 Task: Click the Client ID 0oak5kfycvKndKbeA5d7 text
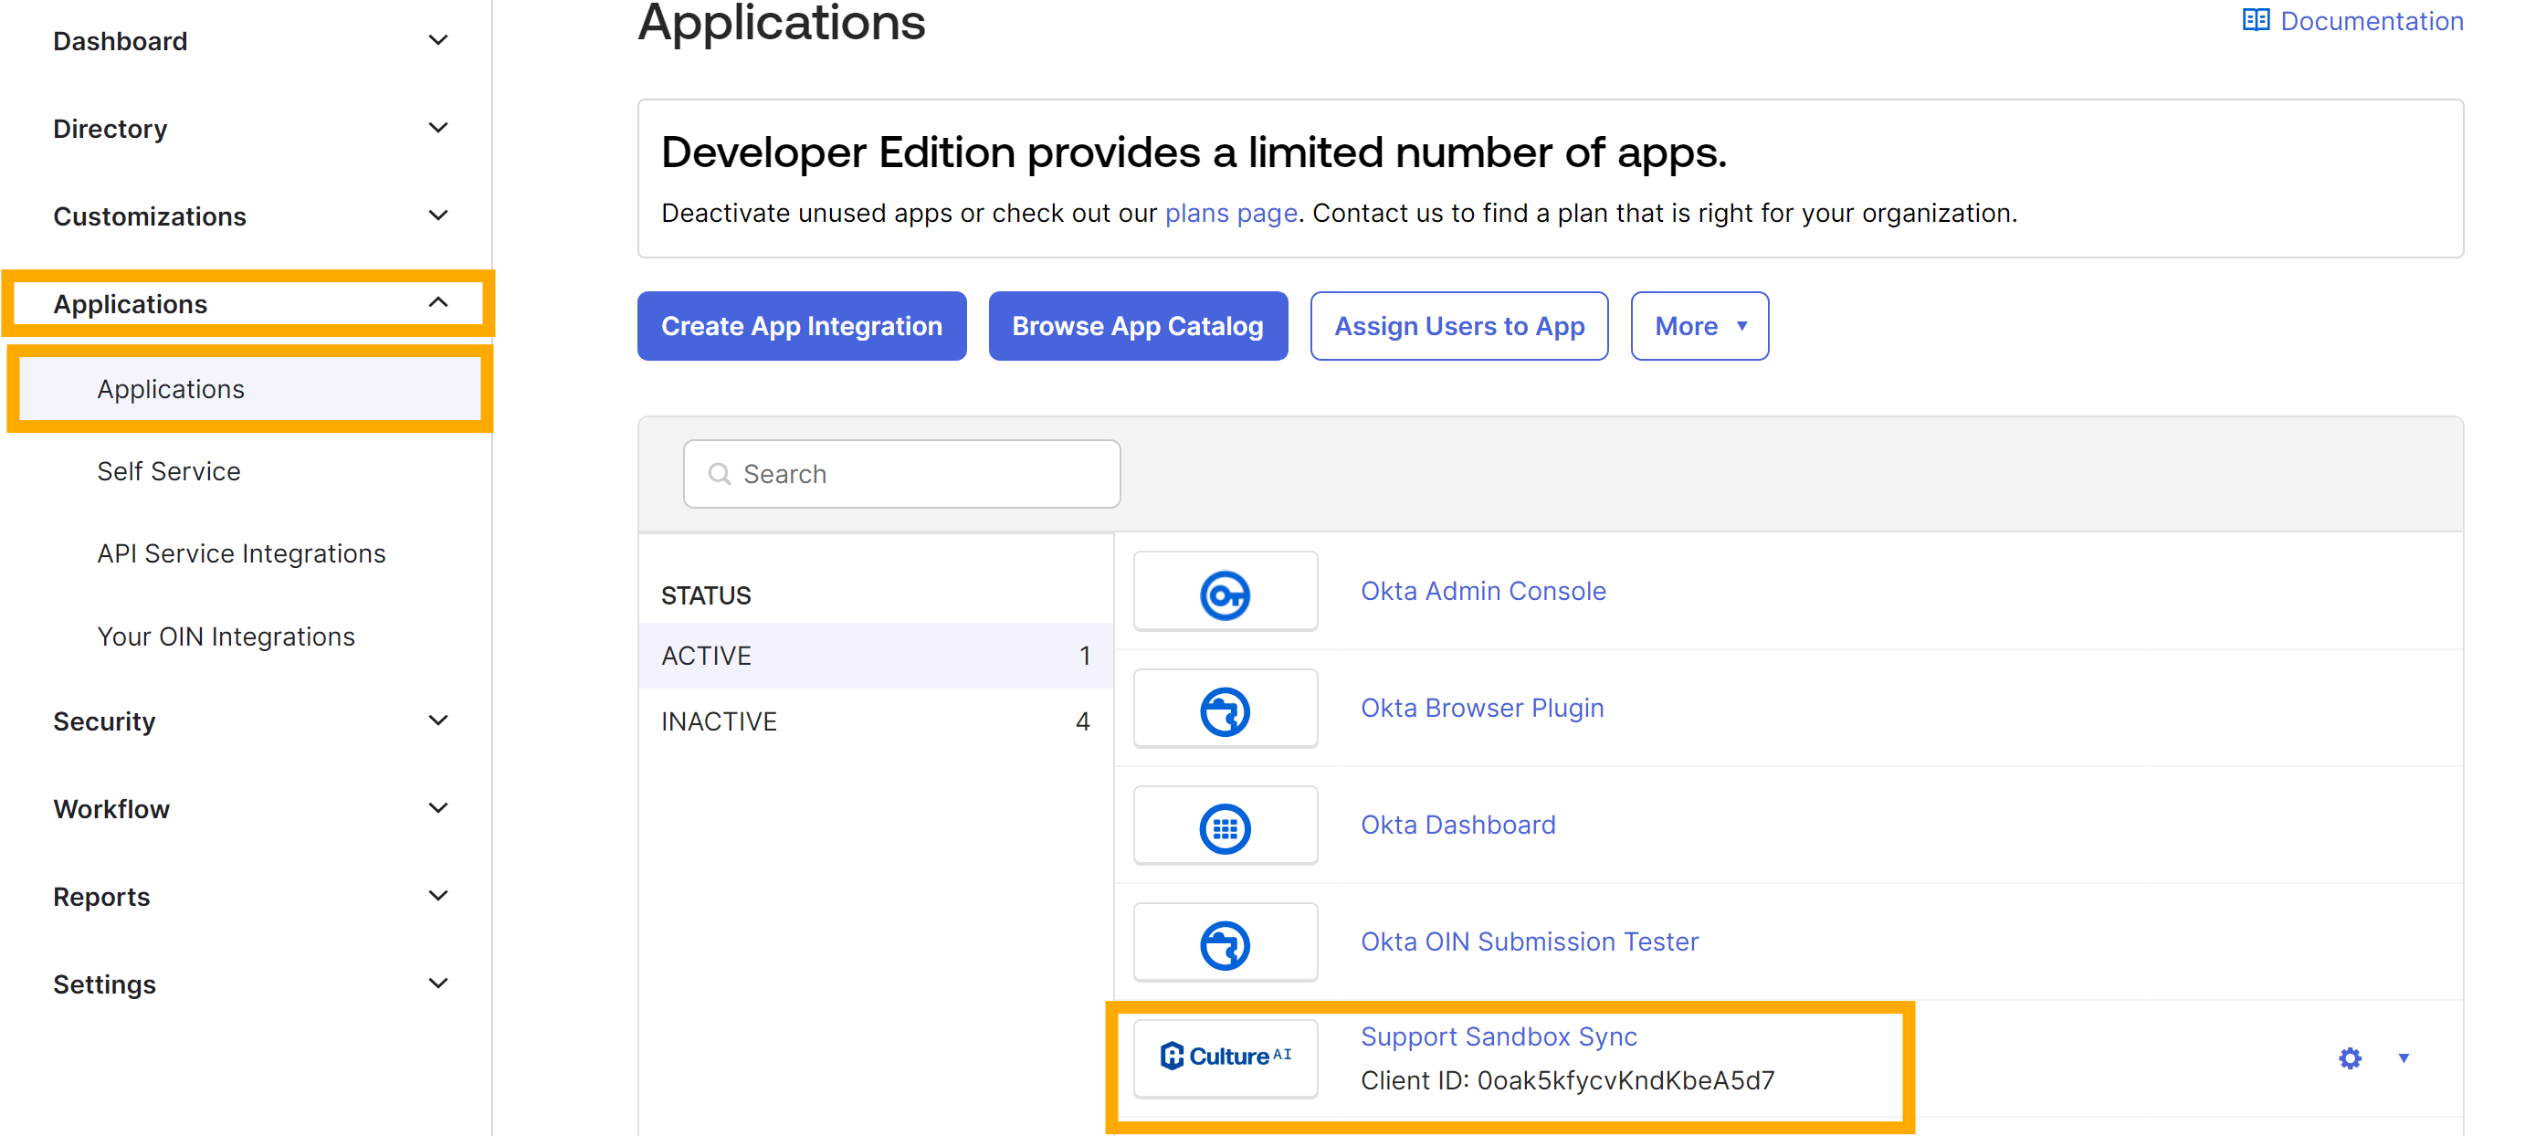pyautogui.click(x=1568, y=1080)
